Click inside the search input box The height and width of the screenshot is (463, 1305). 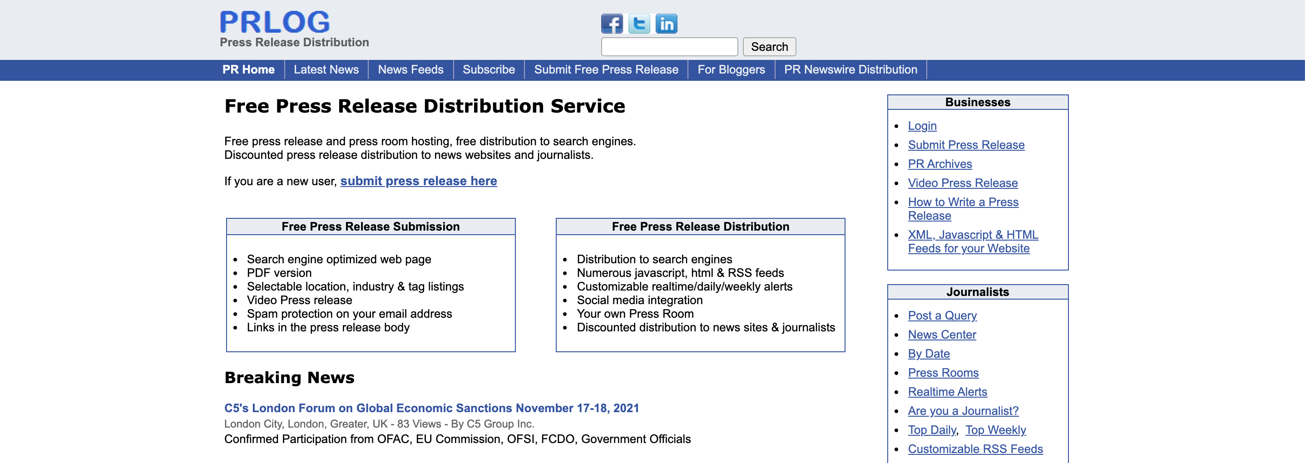pos(669,47)
